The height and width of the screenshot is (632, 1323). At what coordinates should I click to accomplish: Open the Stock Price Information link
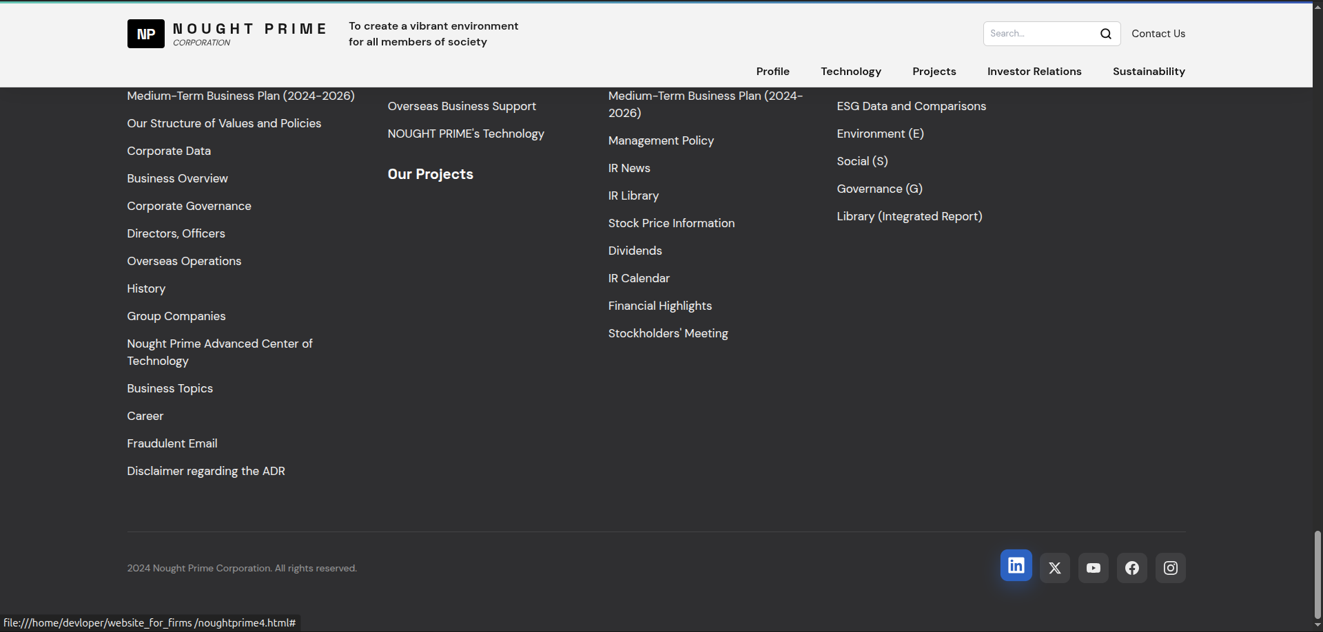click(x=671, y=223)
